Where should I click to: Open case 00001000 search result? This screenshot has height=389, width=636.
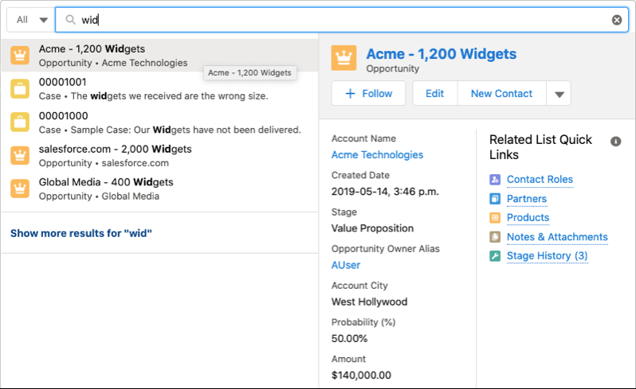click(160, 123)
